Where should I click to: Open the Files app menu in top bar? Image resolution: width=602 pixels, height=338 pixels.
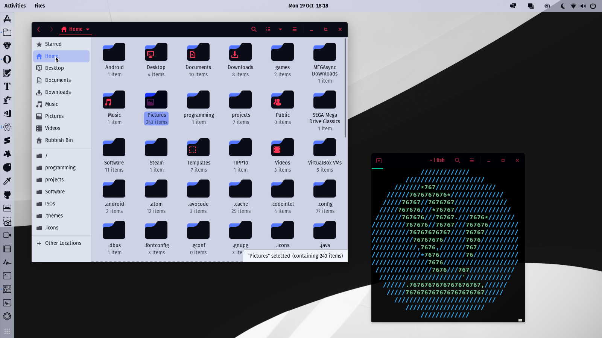click(40, 6)
